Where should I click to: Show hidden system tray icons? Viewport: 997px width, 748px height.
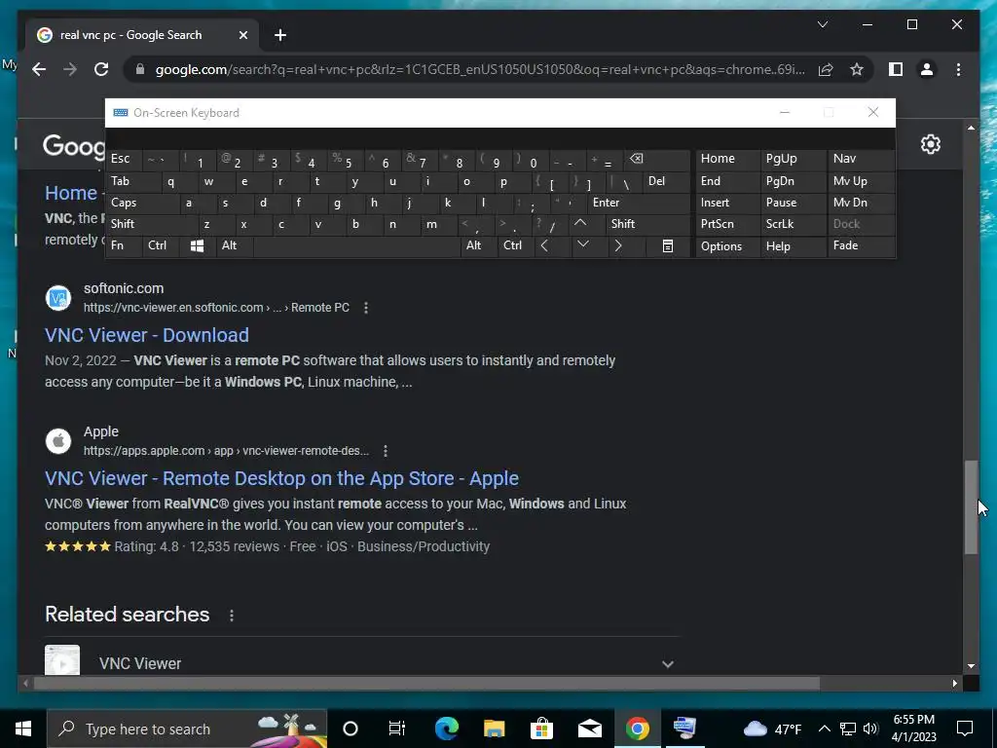(824, 729)
